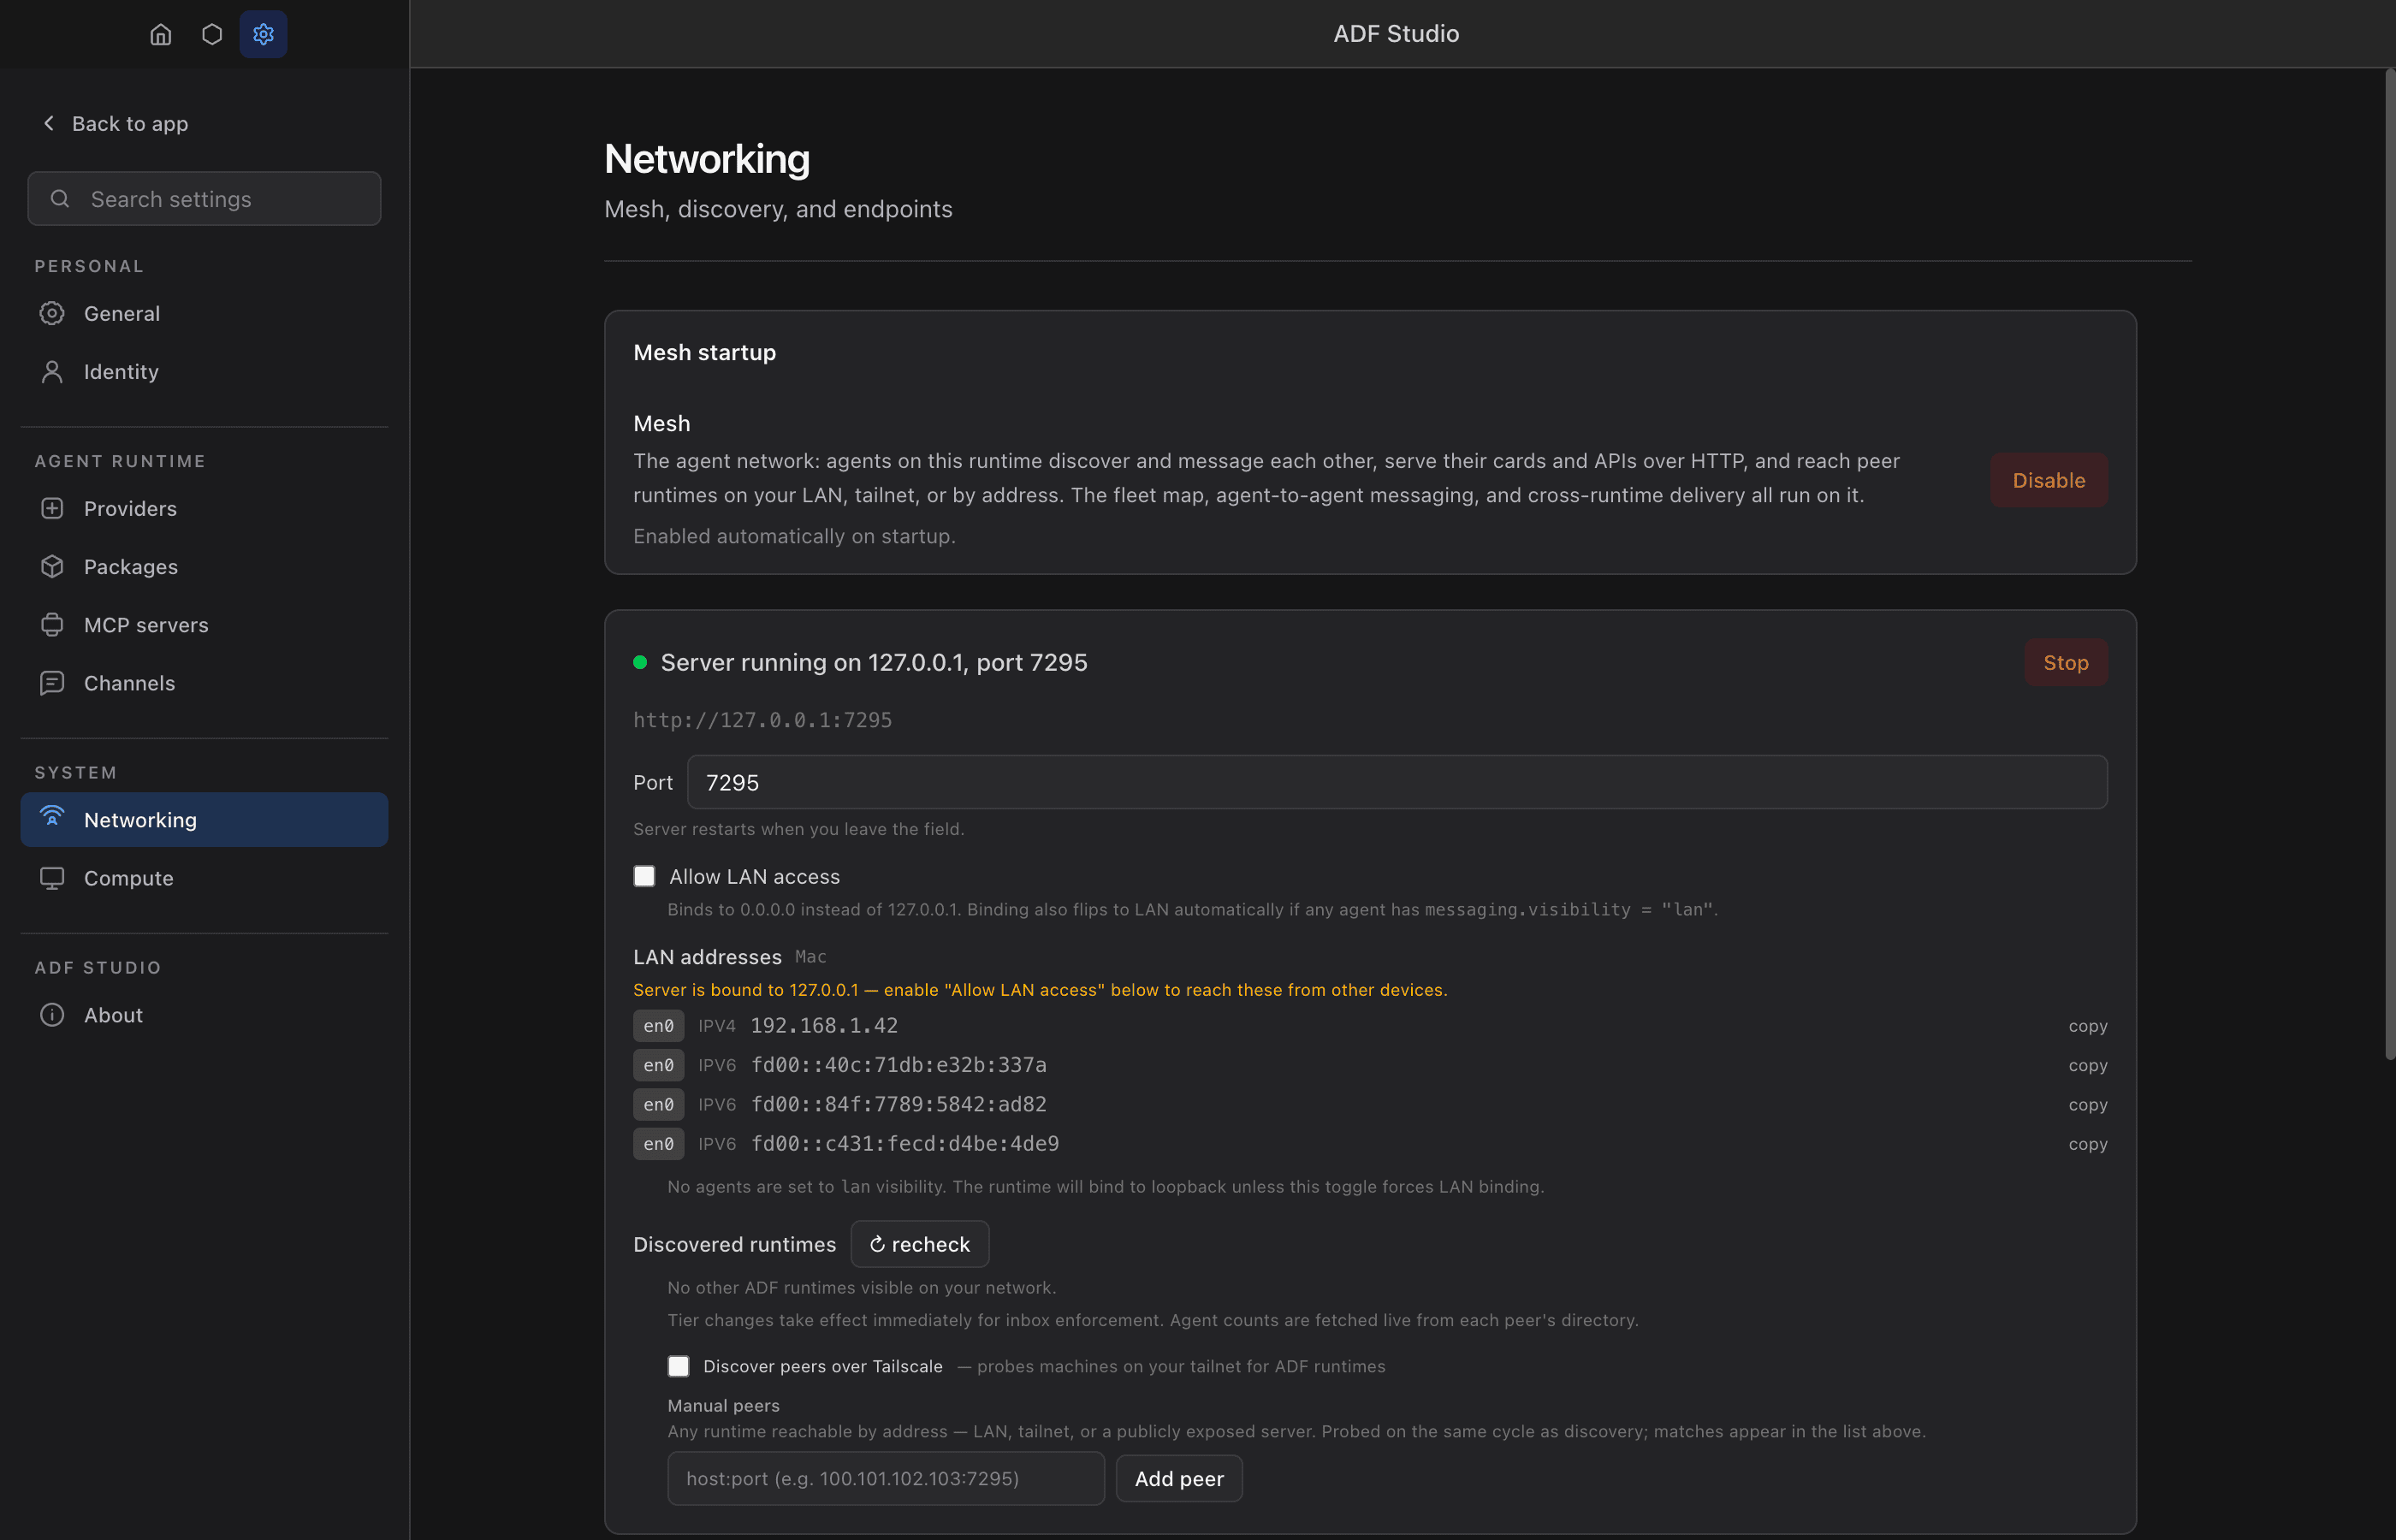The width and height of the screenshot is (2396, 1540).
Task: Click the Channels chat bubble icon
Action: pos(52,683)
